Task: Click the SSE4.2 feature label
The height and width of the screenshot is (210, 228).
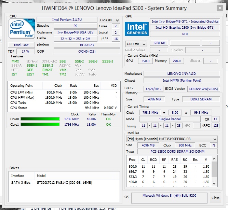Action: point(48,66)
